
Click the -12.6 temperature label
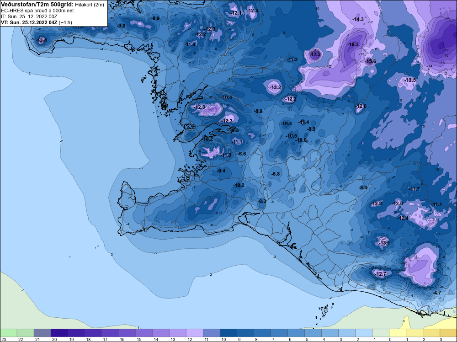click(361, 106)
